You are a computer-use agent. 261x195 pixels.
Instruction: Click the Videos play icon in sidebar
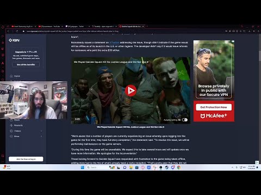point(11,131)
